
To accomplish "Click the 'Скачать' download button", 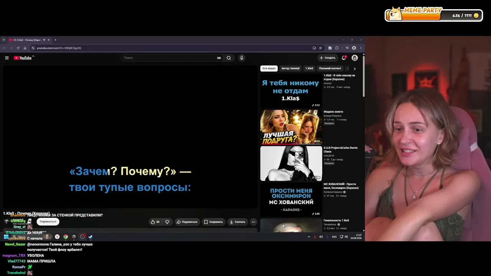I will tap(237, 222).
